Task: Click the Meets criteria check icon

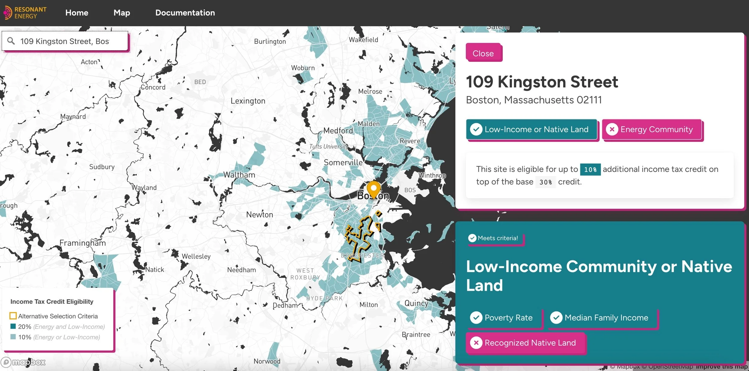Action: (472, 238)
